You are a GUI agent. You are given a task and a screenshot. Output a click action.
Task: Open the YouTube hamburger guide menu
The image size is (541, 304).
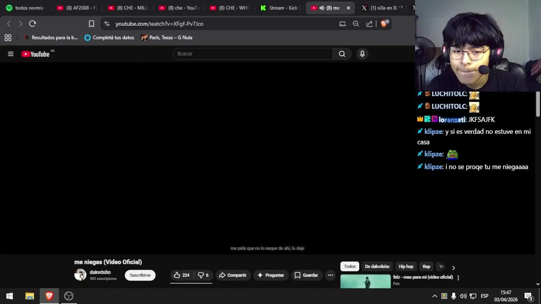(x=11, y=54)
